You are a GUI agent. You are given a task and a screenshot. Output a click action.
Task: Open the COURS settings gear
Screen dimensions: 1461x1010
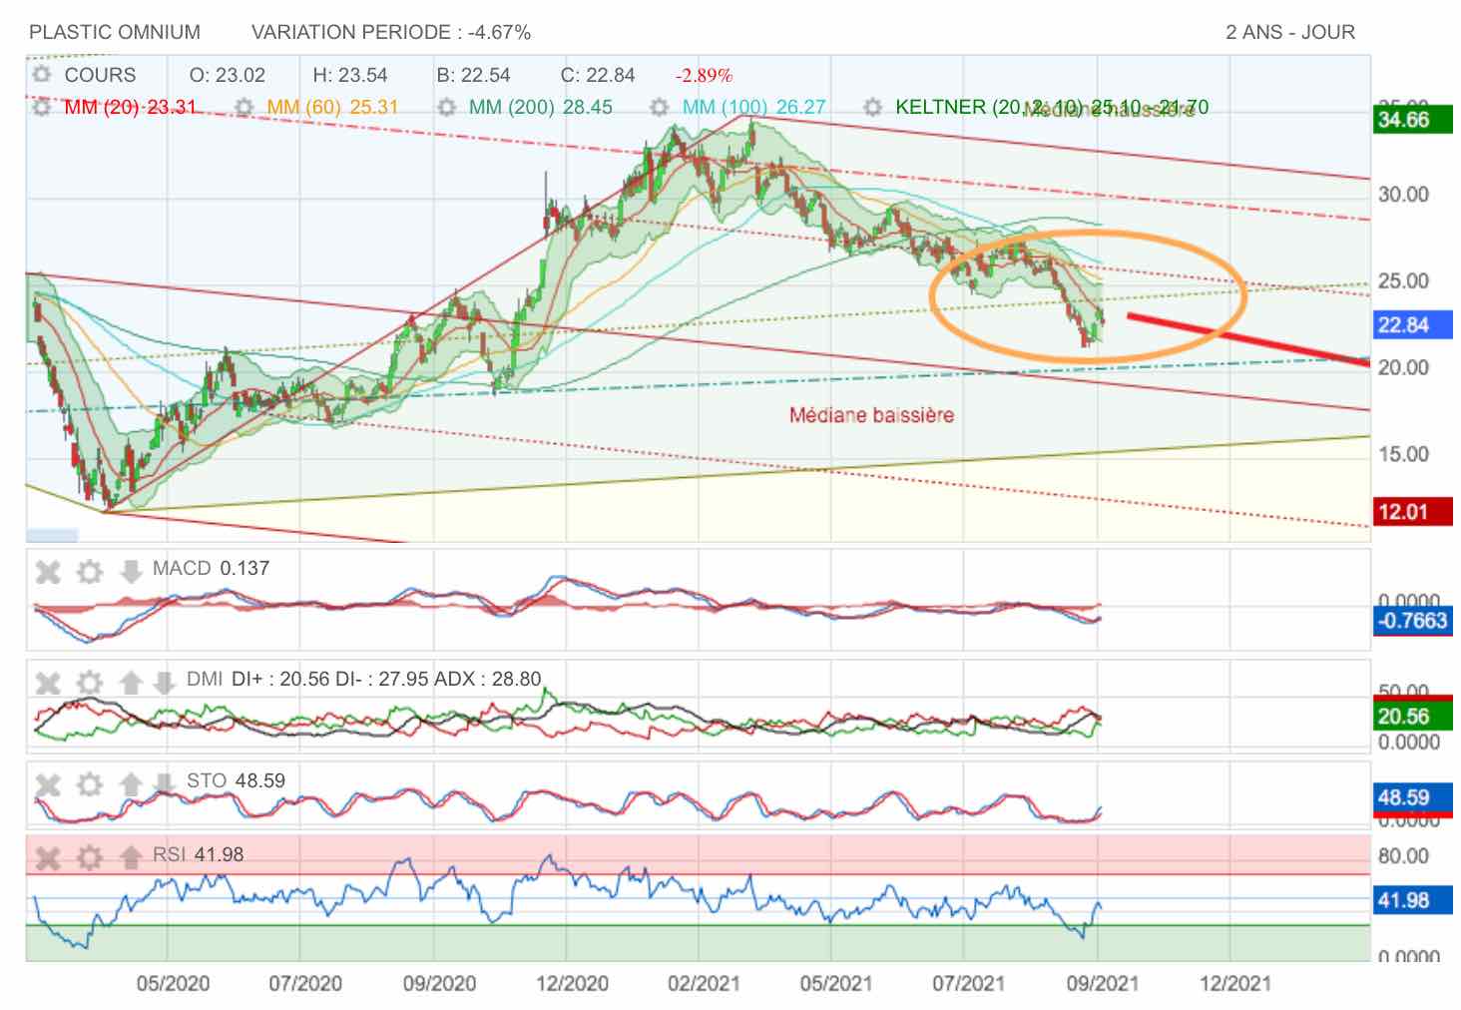(x=41, y=76)
